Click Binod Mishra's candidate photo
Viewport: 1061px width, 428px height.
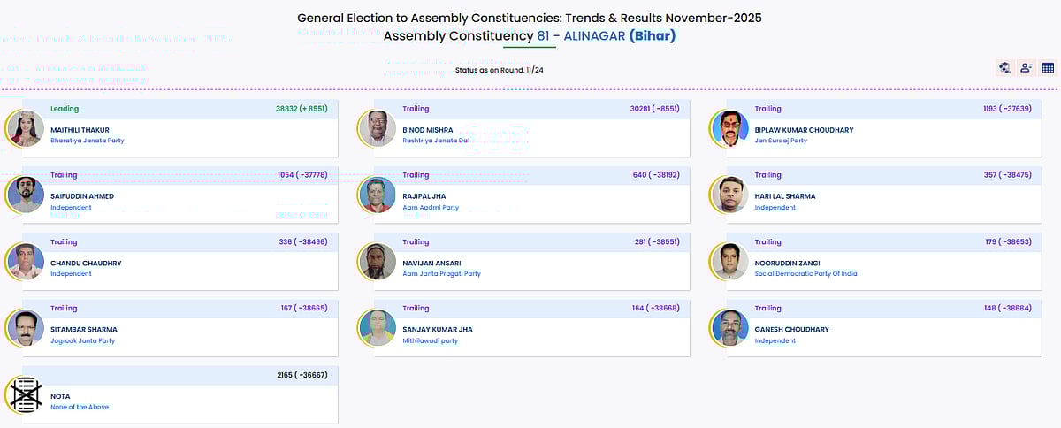point(378,129)
